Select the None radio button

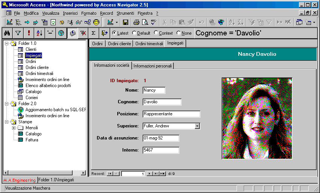[x=178, y=33]
